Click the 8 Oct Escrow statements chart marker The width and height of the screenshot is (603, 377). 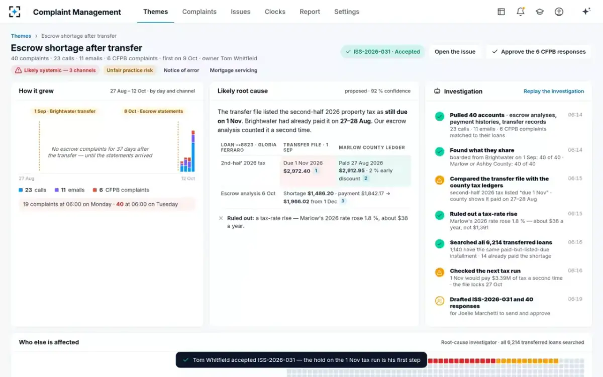tap(154, 111)
